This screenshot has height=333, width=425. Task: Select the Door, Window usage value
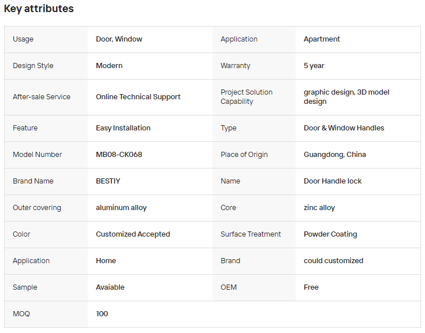119,39
